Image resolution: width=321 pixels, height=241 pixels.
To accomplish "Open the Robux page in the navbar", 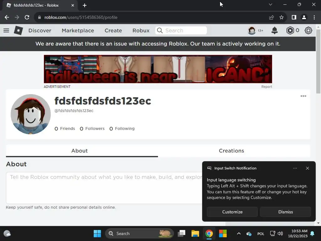I will coord(141,30).
